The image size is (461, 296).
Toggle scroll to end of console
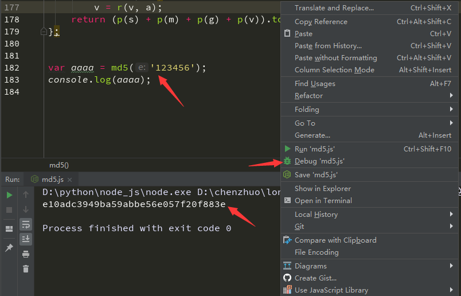pyautogui.click(x=26, y=239)
